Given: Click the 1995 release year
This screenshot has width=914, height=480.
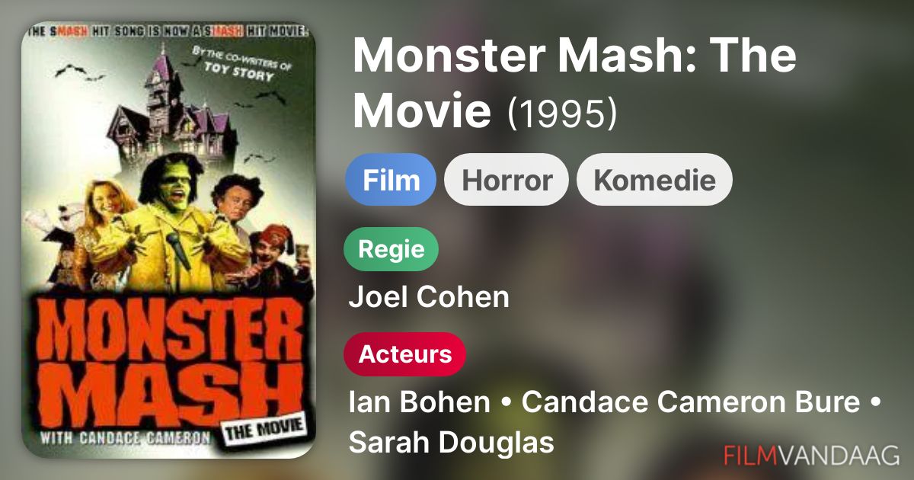Looking at the screenshot, I should click(562, 112).
